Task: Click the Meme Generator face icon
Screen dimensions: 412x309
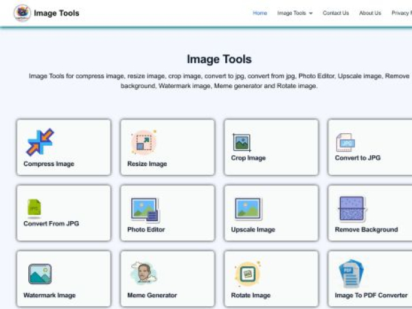Action: tap(144, 273)
